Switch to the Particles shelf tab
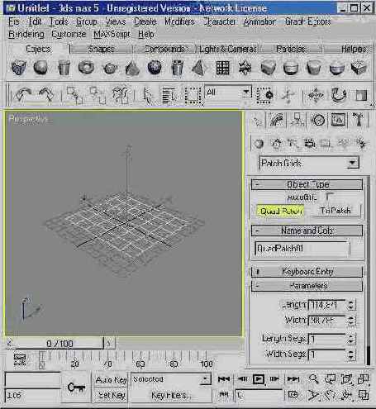The height and width of the screenshot is (409, 376). pyautogui.click(x=291, y=49)
